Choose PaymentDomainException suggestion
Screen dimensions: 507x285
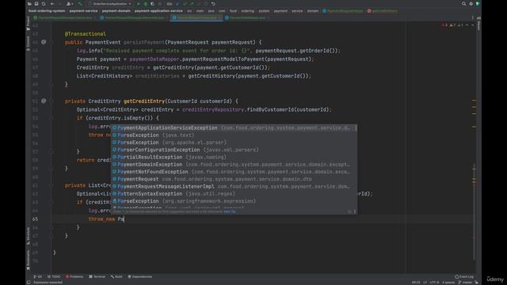click(234, 165)
